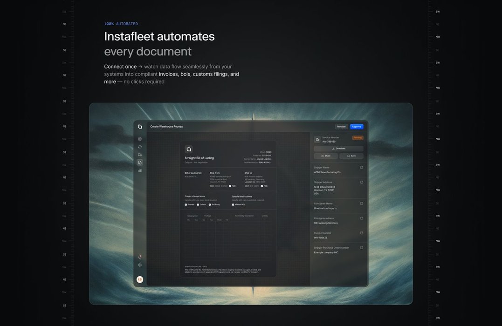Click edit icon for Shipper Purchase Order Number
This screenshot has height=326, width=502.
click(x=362, y=248)
